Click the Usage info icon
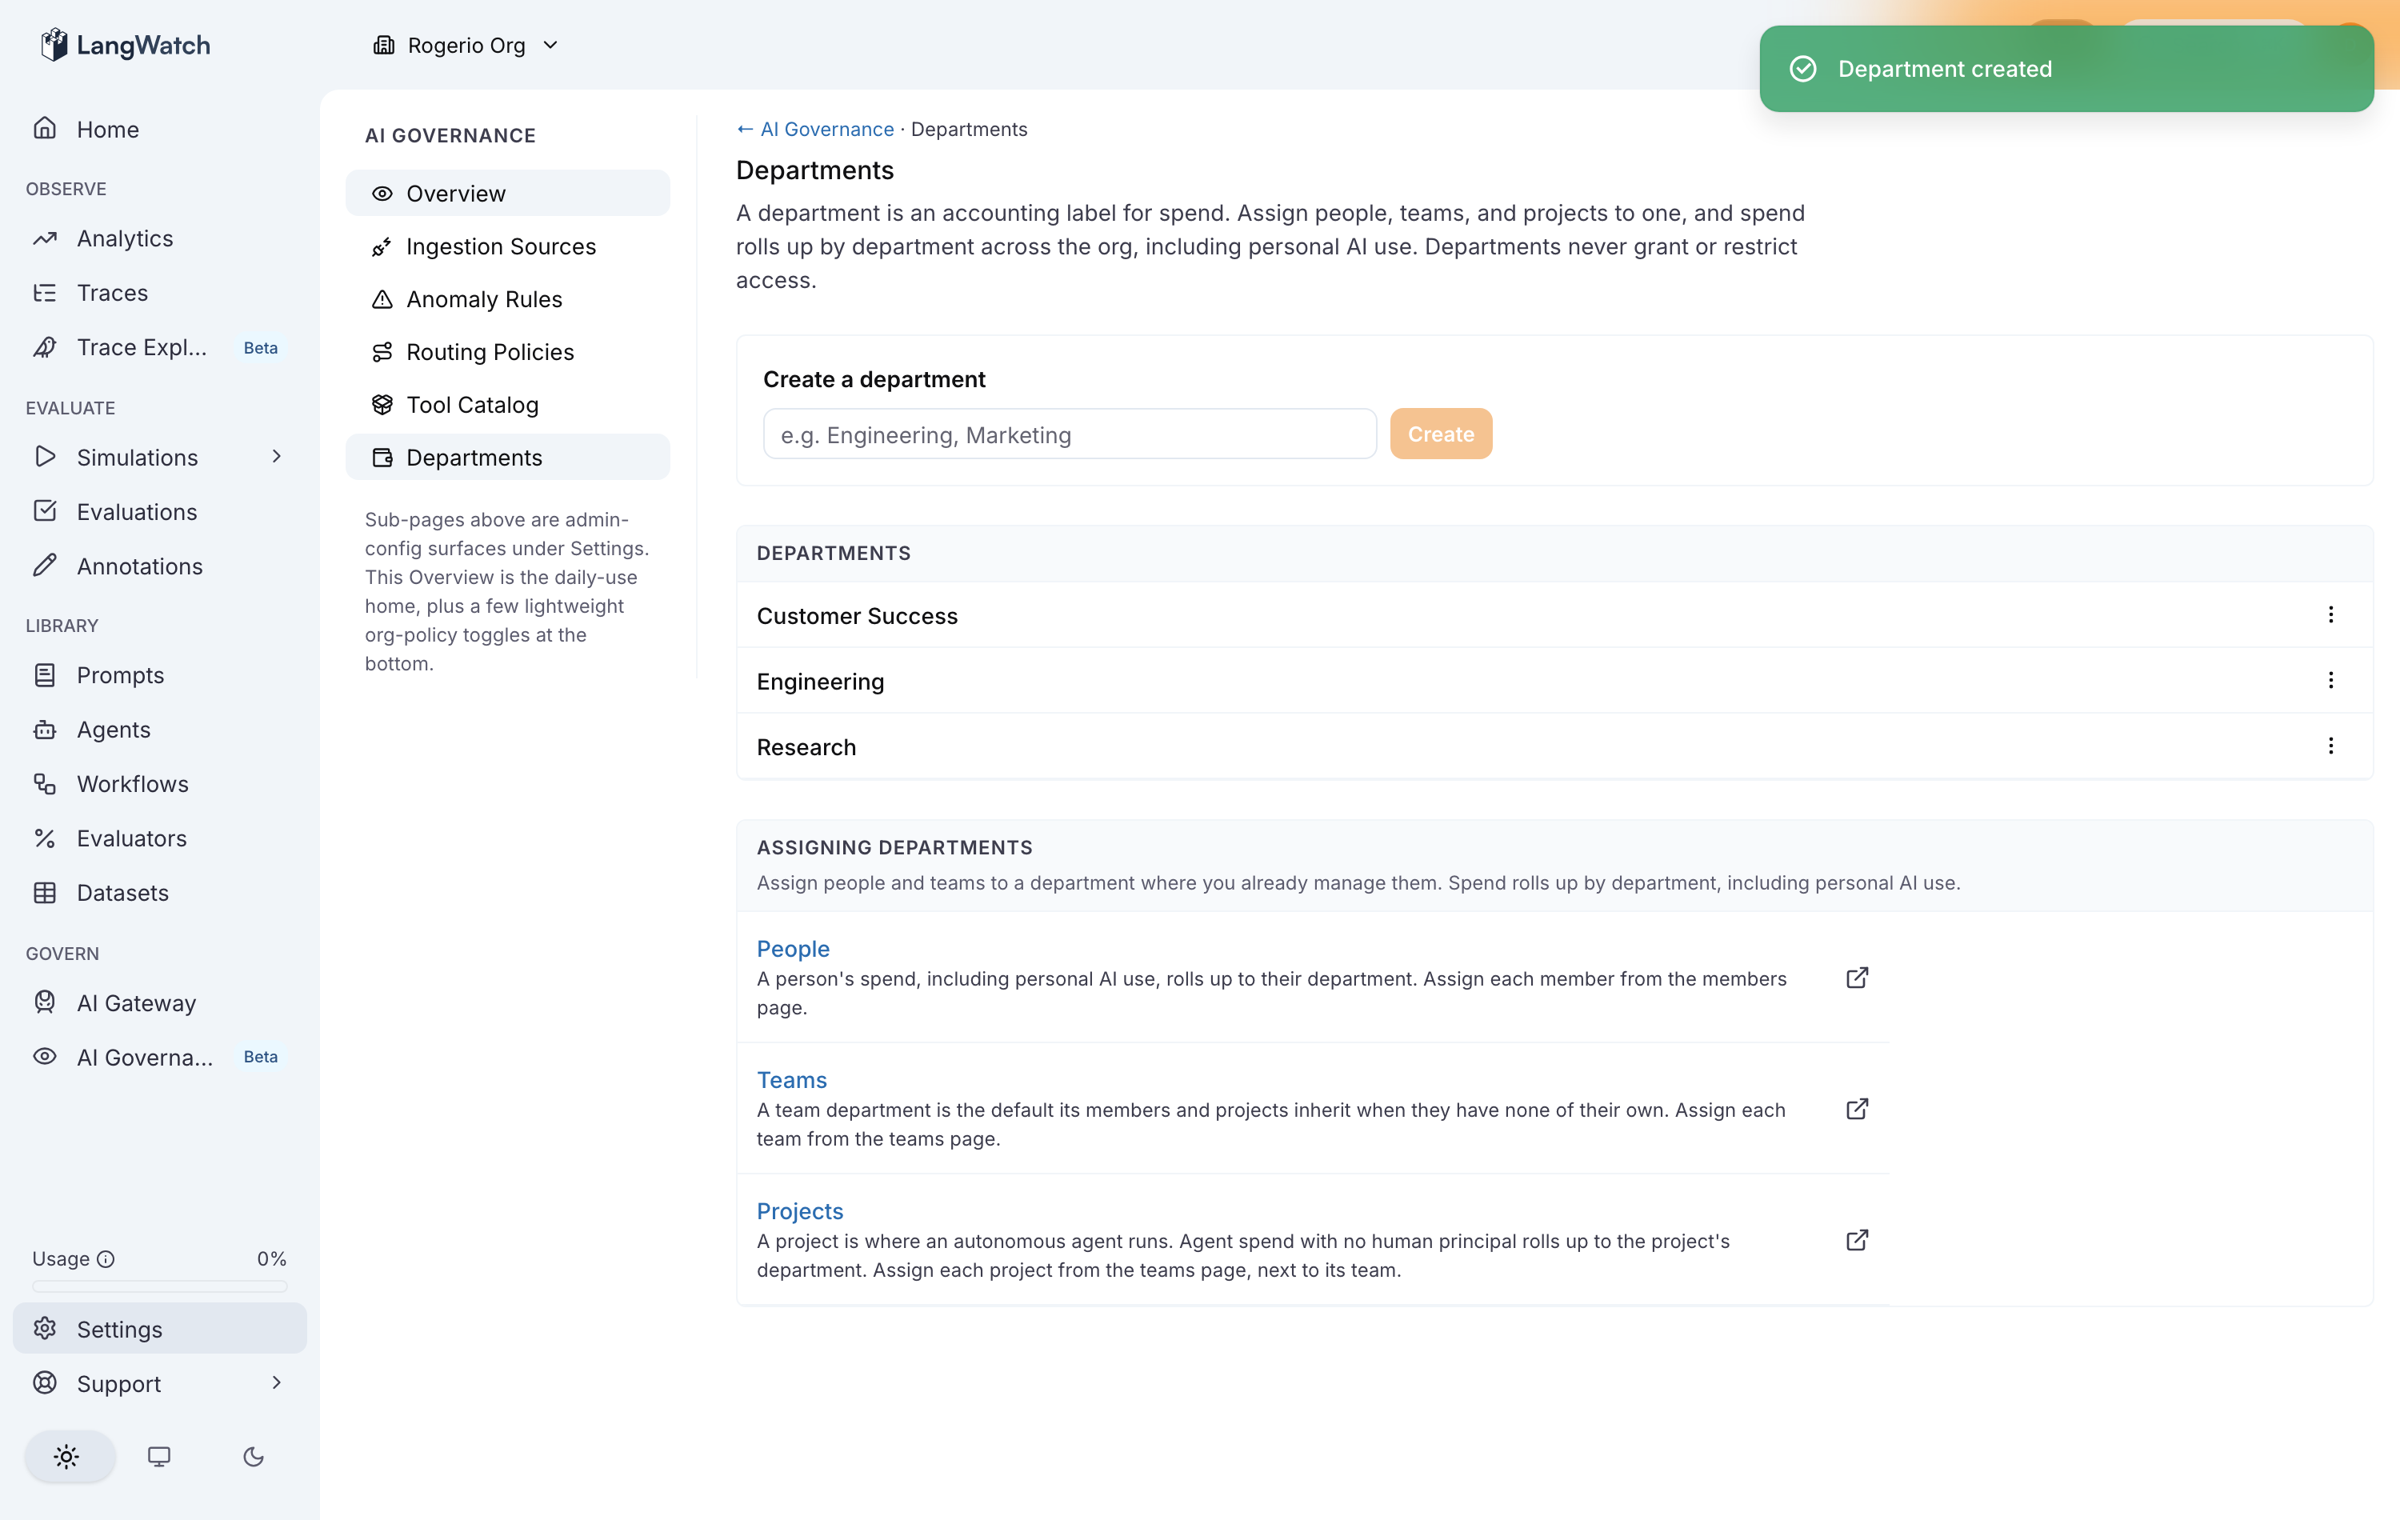This screenshot has height=1520, width=2400. (106, 1259)
